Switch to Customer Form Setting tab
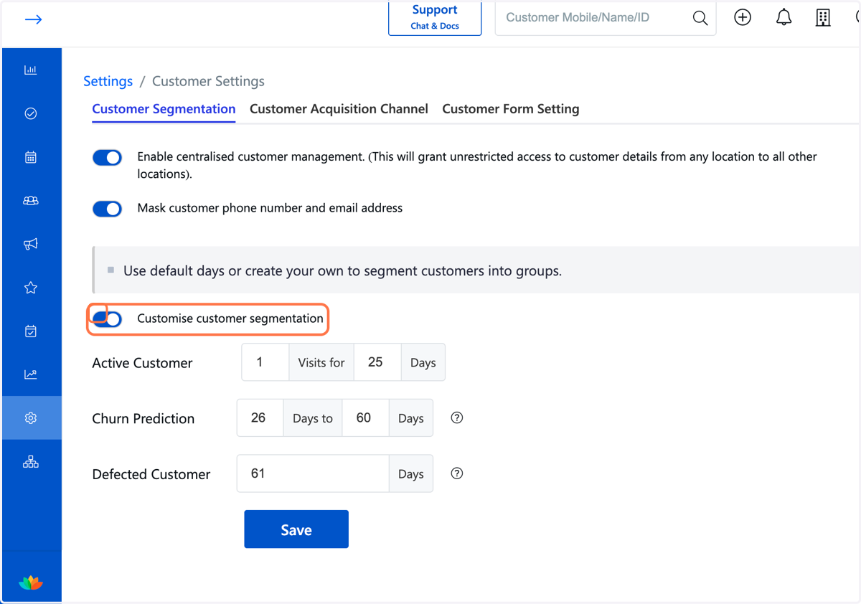 click(x=511, y=109)
